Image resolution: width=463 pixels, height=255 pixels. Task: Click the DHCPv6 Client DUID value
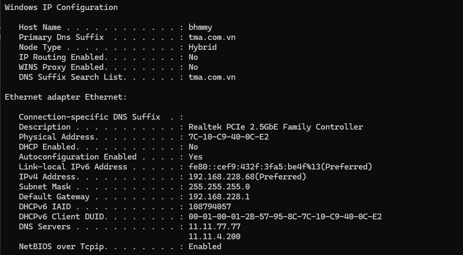[285, 217]
